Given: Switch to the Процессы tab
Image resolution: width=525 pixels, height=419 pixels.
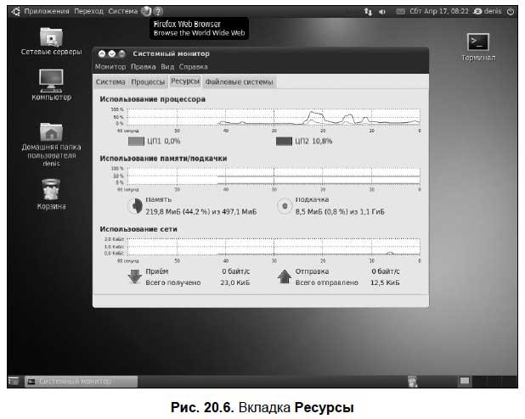Looking at the screenshot, I should 148,82.
